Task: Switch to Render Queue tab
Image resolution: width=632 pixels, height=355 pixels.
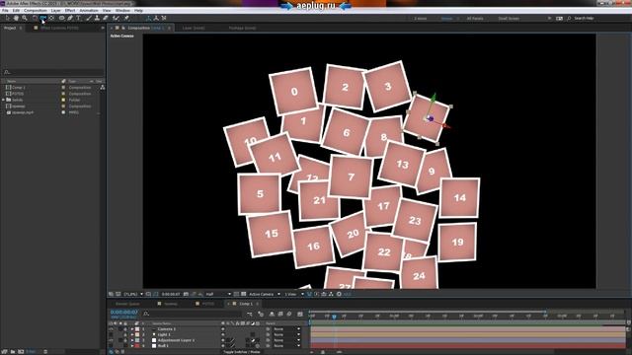Action: pos(127,304)
